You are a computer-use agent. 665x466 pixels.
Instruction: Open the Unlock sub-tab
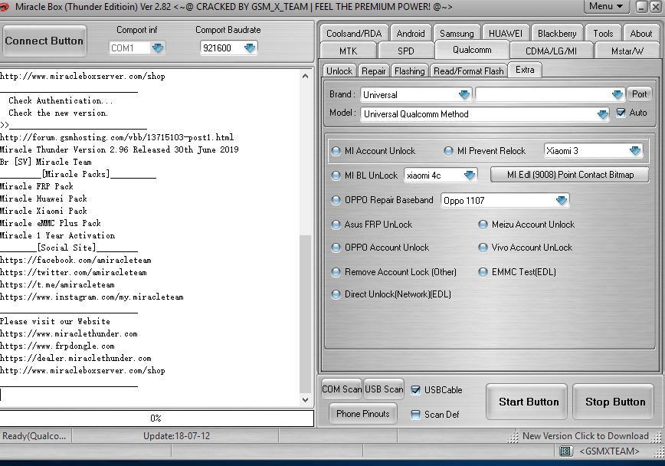(x=339, y=71)
